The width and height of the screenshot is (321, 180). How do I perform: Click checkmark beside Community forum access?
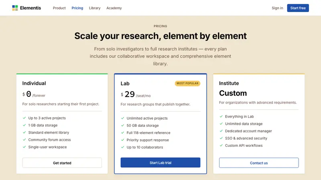click(24, 140)
